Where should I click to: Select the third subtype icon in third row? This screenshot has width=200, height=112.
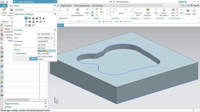(x=33, y=26)
